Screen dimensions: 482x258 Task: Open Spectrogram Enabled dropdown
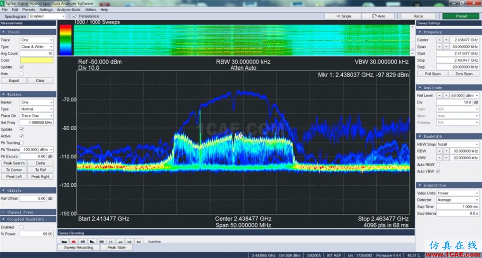pos(48,16)
